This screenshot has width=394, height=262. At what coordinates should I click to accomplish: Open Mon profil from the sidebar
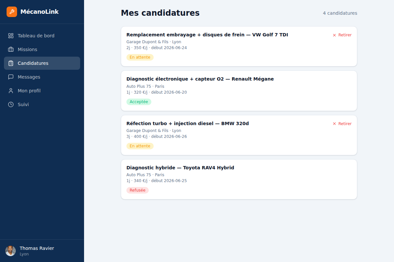pos(42,91)
